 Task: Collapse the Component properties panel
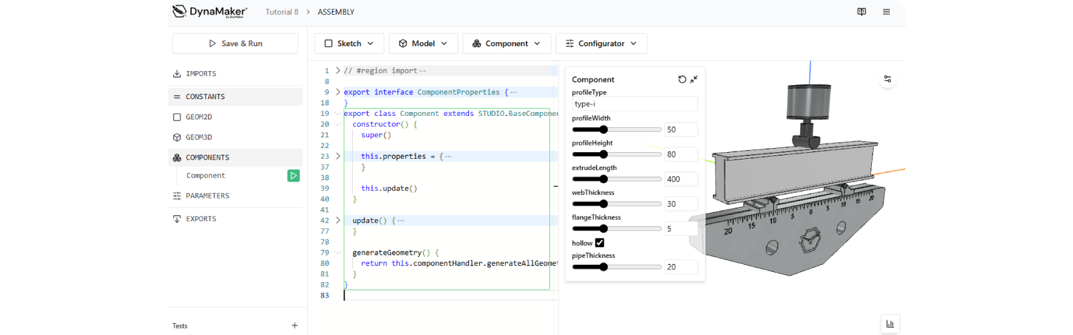694,79
